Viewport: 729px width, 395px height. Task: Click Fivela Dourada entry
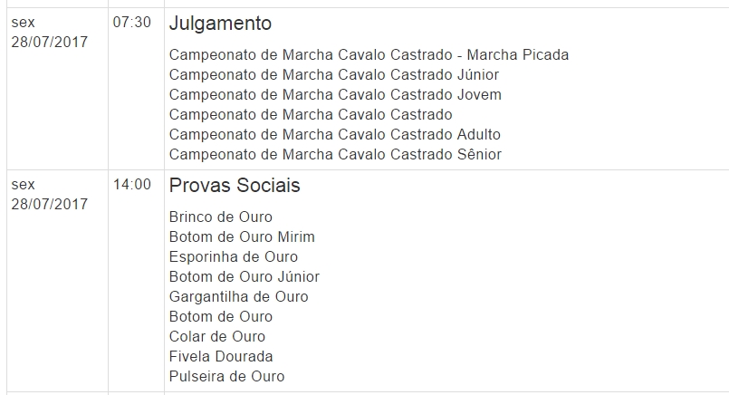pos(221,357)
